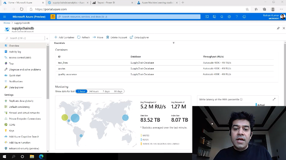Image resolution: width=286 pixels, height=160 pixels.
Task: Click the help question mark icon
Action: (x=237, y=17)
